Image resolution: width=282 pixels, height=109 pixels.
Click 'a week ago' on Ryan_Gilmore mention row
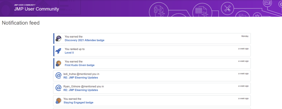[244, 86]
